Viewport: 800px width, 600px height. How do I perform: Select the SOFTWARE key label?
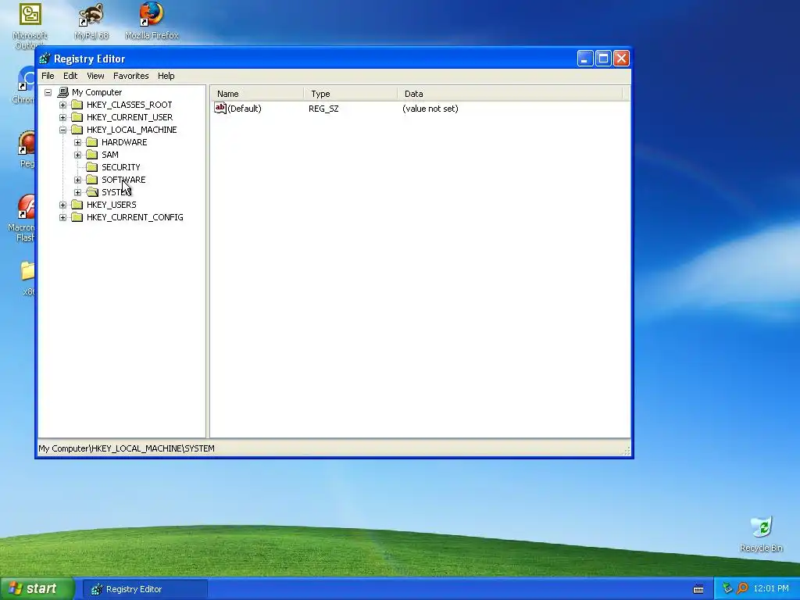[123, 180]
